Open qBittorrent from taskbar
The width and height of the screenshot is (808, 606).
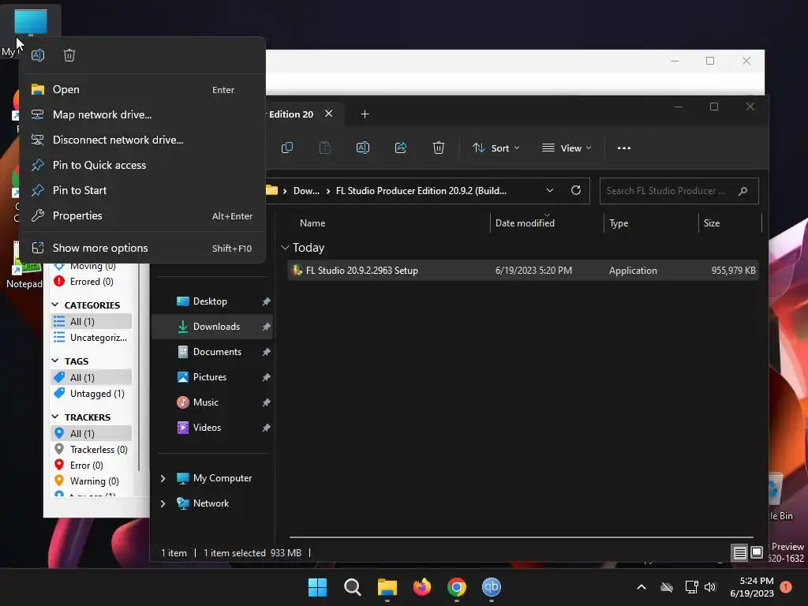click(491, 587)
